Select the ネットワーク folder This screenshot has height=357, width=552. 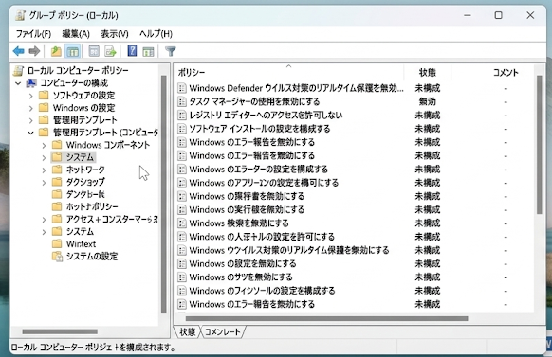point(85,170)
